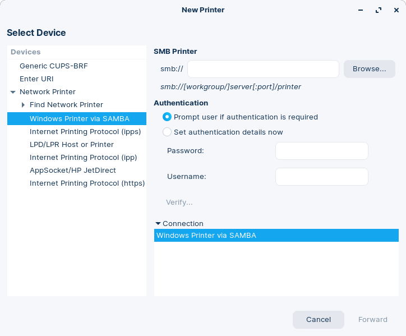Click into the Password field
The image size is (406, 336).
[x=321, y=151]
